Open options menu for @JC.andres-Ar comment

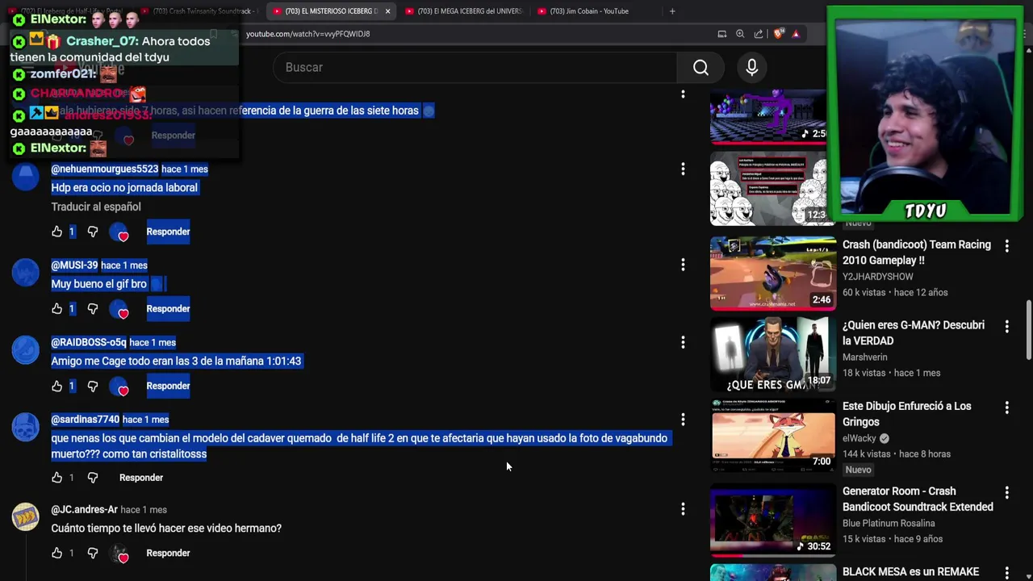click(683, 509)
